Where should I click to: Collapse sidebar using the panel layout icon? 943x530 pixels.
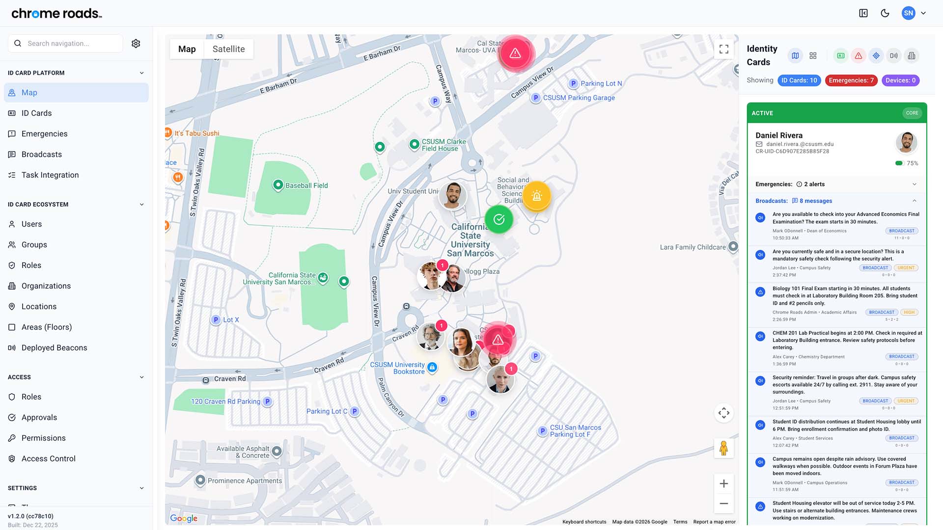point(863,13)
